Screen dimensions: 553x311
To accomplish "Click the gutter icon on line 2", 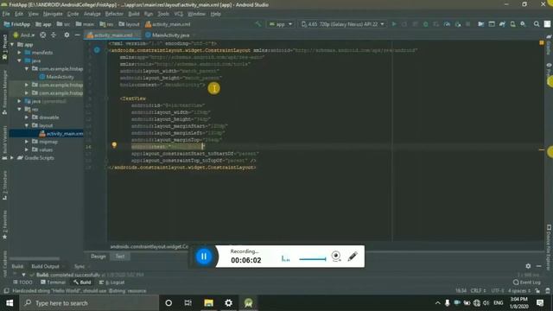I will click(x=97, y=50).
